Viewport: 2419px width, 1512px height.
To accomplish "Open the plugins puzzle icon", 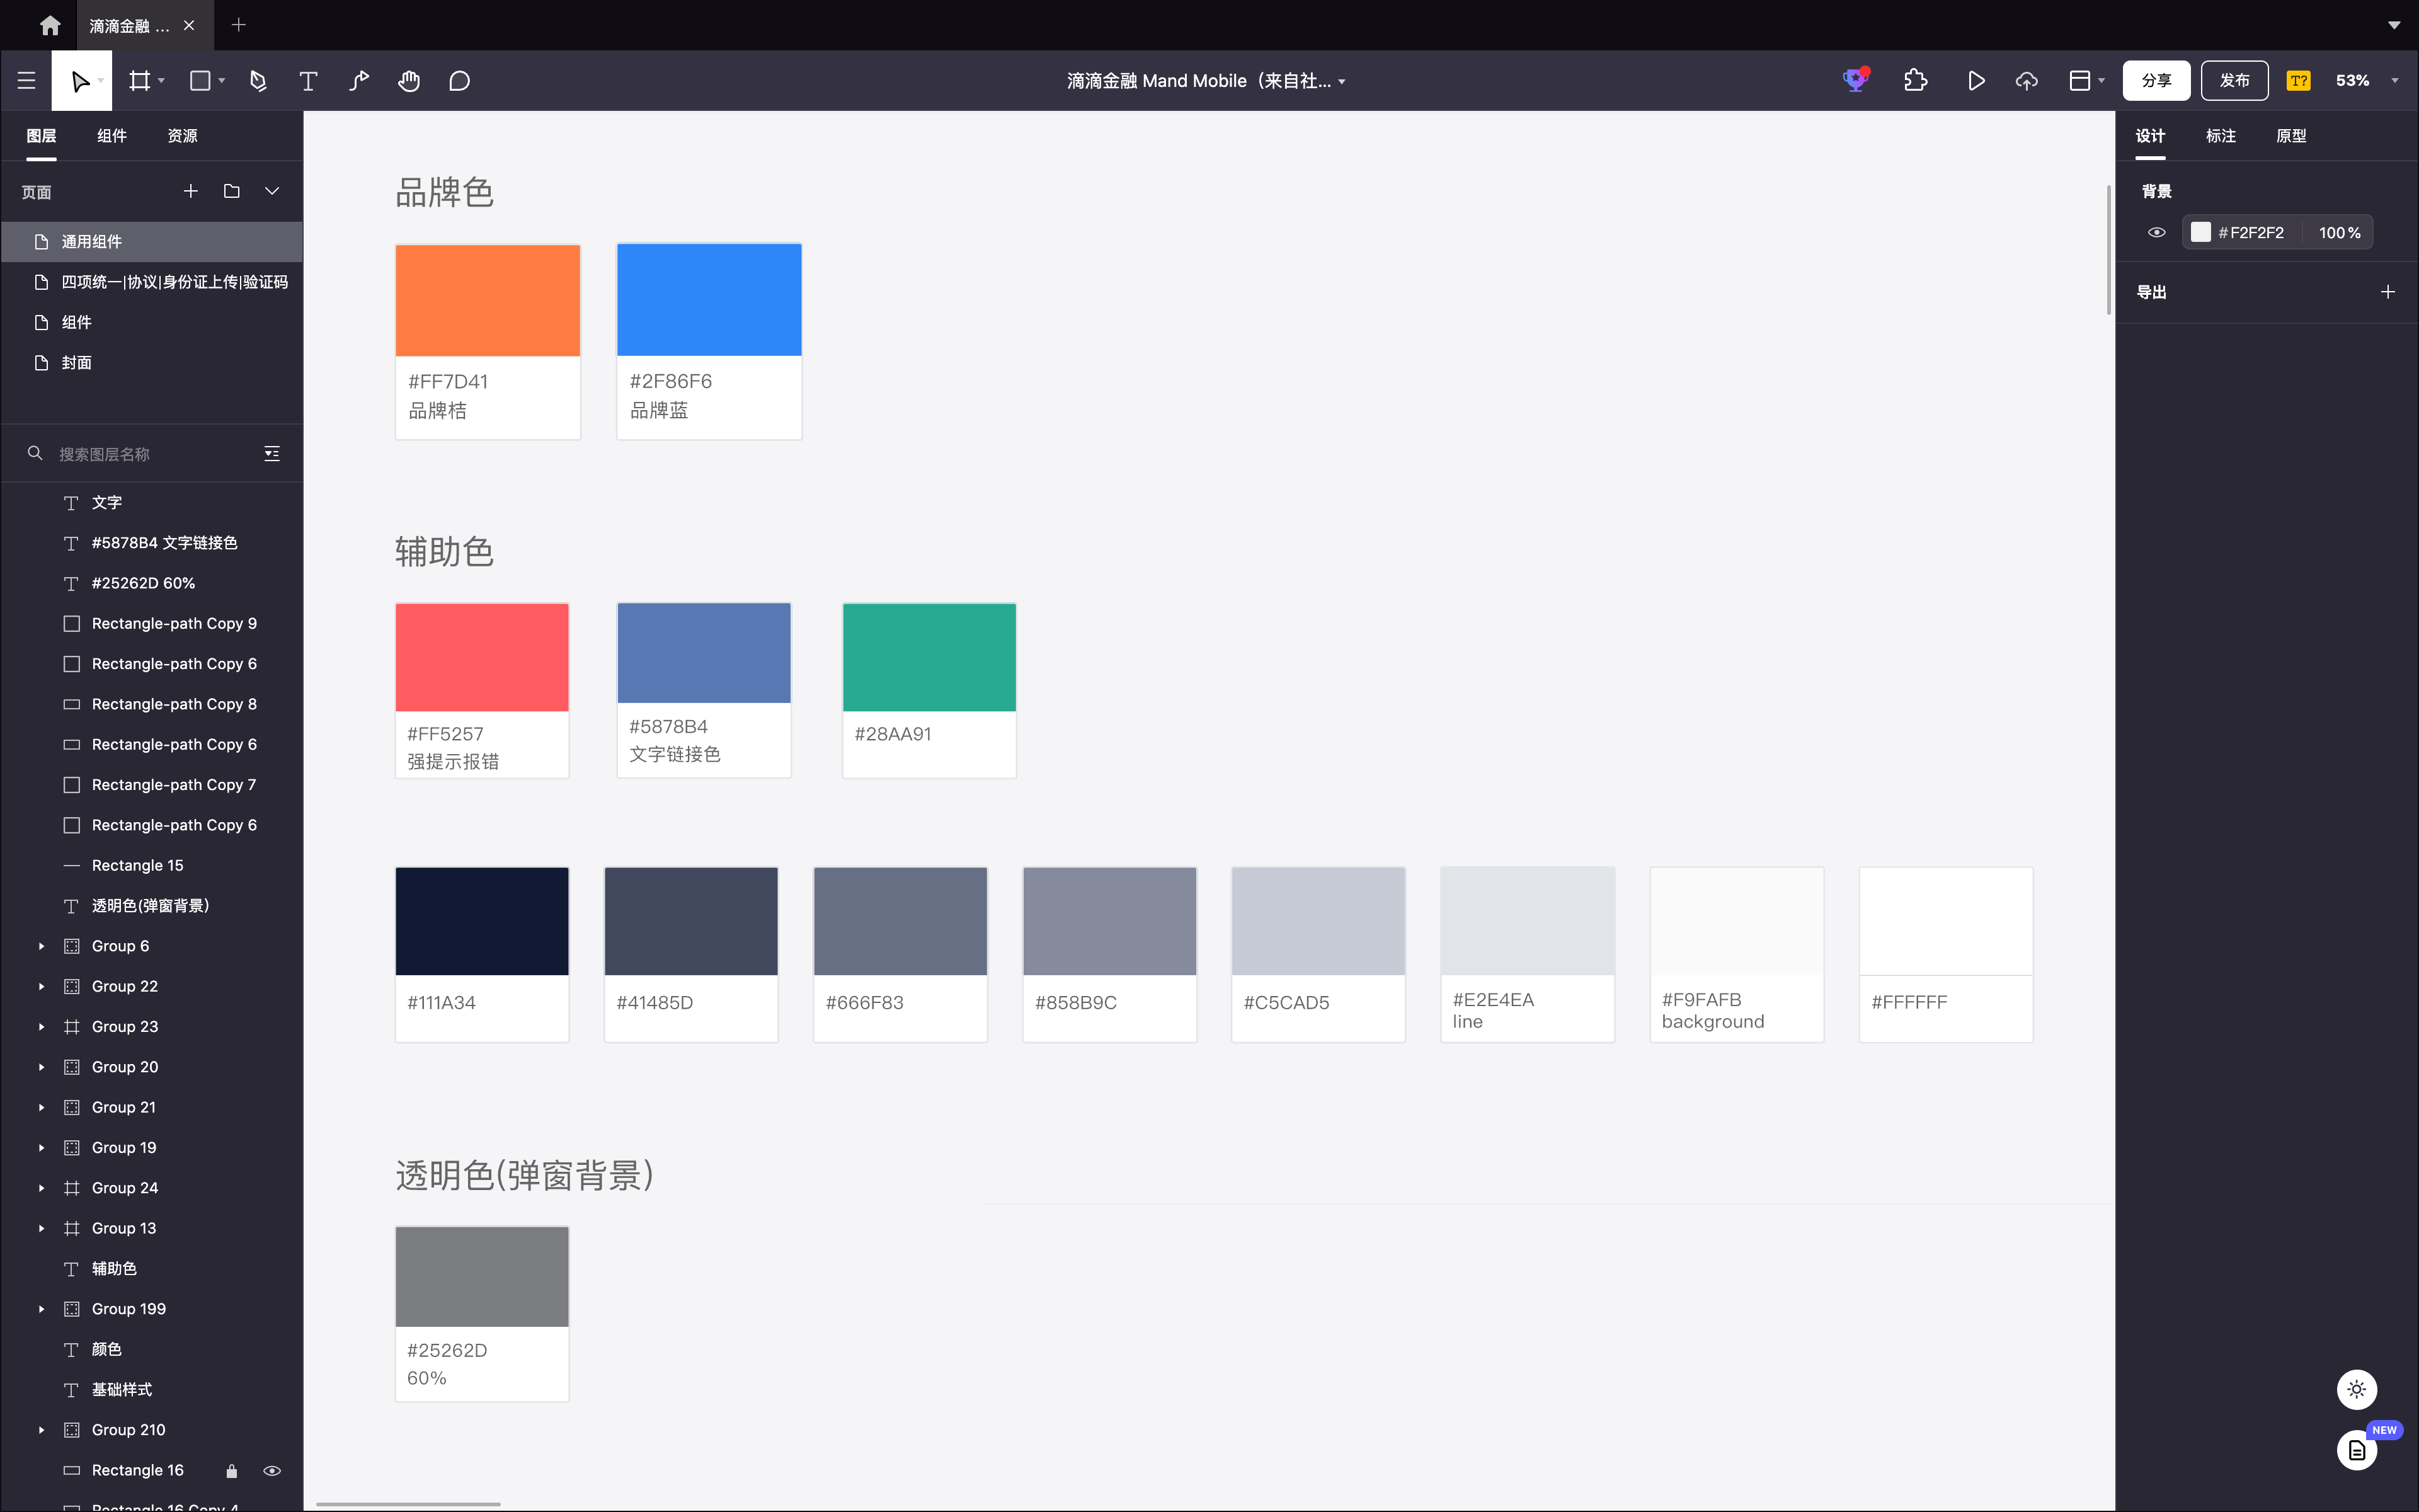I will pyautogui.click(x=1915, y=81).
